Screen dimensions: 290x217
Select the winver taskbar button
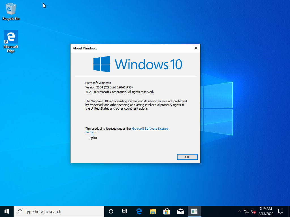click(194, 211)
